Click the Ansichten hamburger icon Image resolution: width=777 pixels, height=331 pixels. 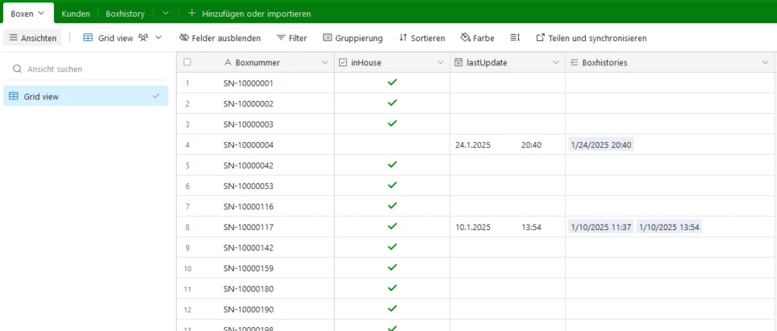tap(14, 38)
